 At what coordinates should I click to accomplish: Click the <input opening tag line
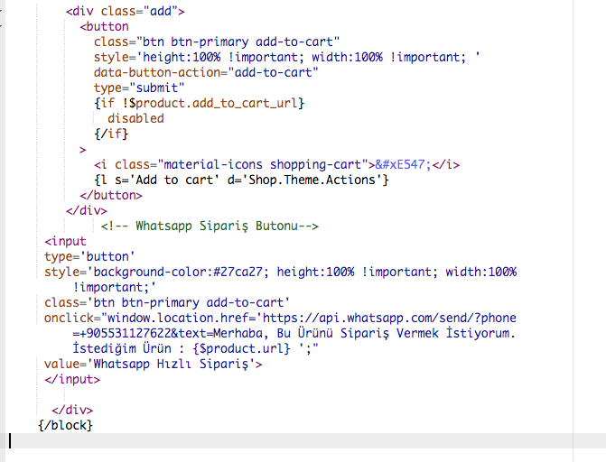(65, 242)
